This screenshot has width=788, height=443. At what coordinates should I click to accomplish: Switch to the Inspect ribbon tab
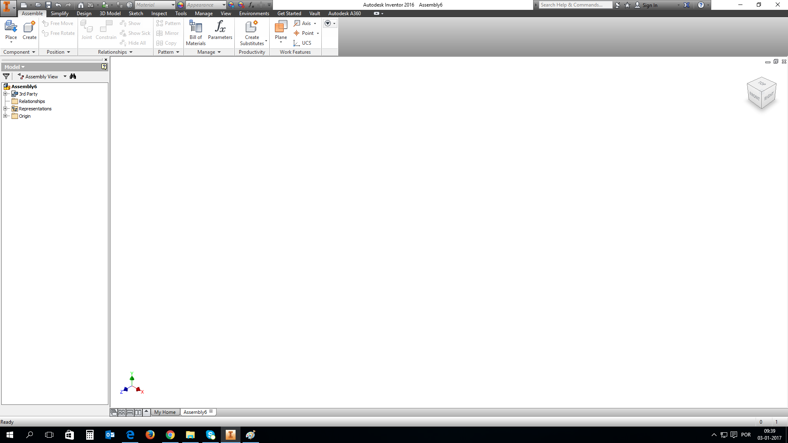(159, 14)
